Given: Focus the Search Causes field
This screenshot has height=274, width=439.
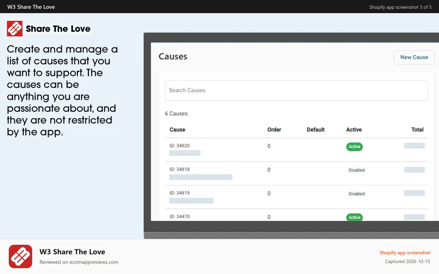Looking at the screenshot, I should tap(296, 90).
